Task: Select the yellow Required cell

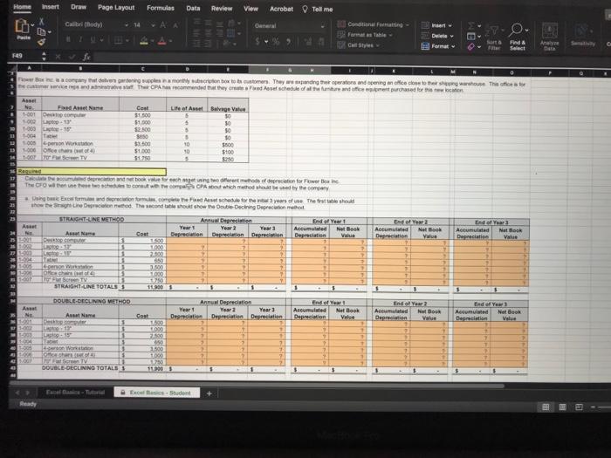Action: pos(92,171)
